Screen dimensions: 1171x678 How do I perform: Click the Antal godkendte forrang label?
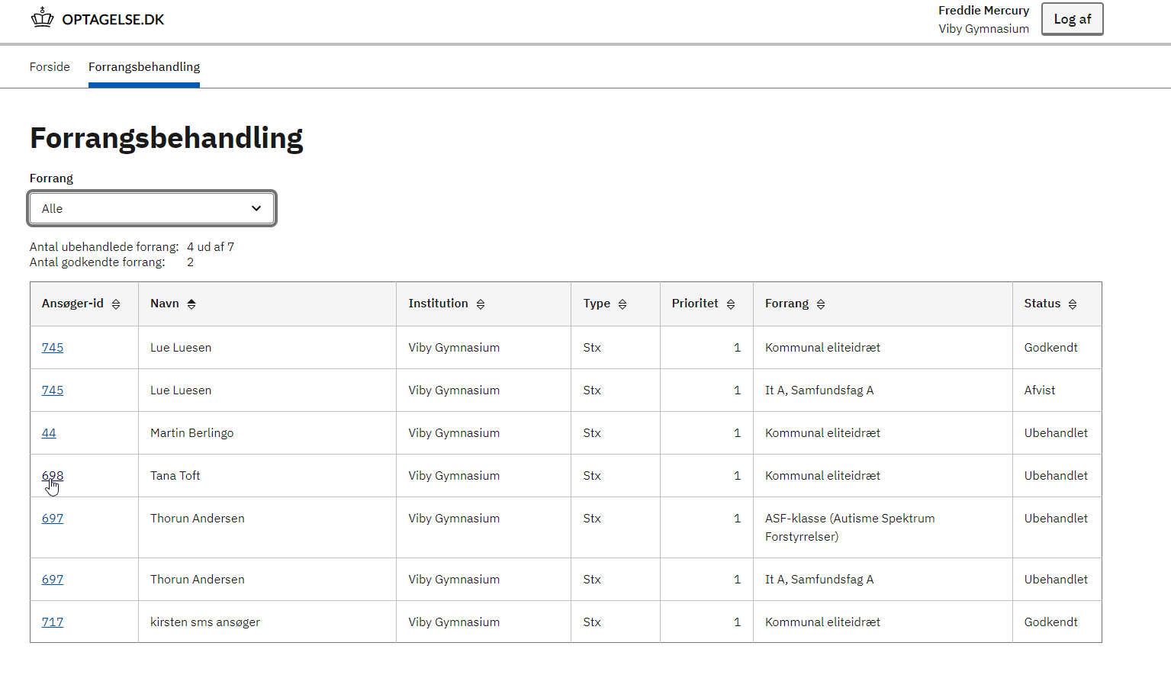point(98,262)
